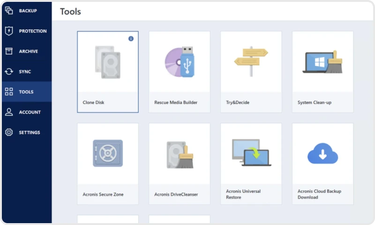Click the info icon on Clone Disk
The height and width of the screenshot is (225, 375).
(x=131, y=38)
